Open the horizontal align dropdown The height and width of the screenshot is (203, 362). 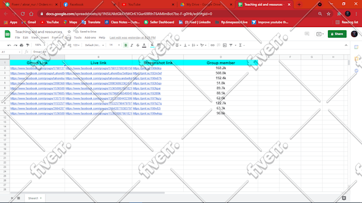point(178,45)
